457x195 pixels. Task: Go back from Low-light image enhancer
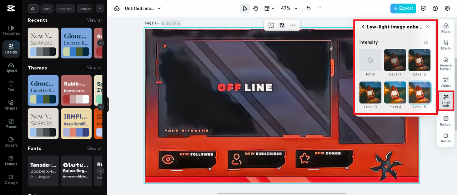[363, 27]
